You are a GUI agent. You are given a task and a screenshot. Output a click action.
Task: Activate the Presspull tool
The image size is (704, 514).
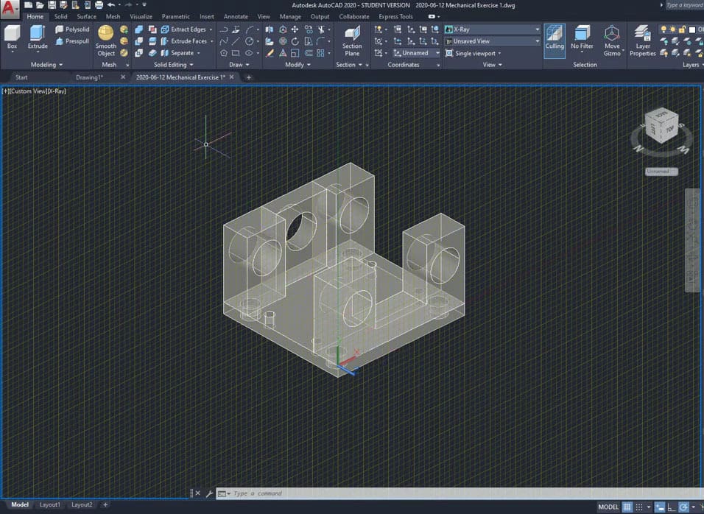click(x=72, y=41)
